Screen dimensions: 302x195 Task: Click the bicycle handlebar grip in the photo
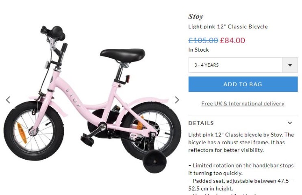56,32
